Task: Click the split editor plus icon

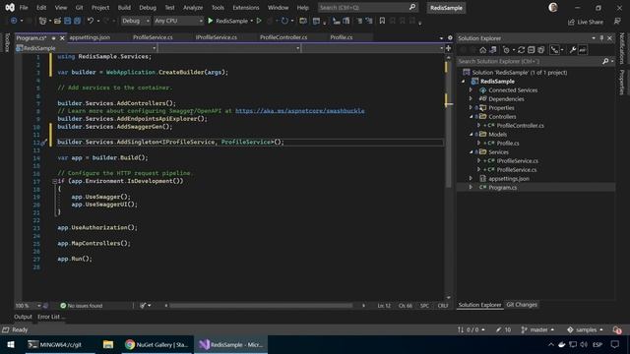Action: point(449,48)
